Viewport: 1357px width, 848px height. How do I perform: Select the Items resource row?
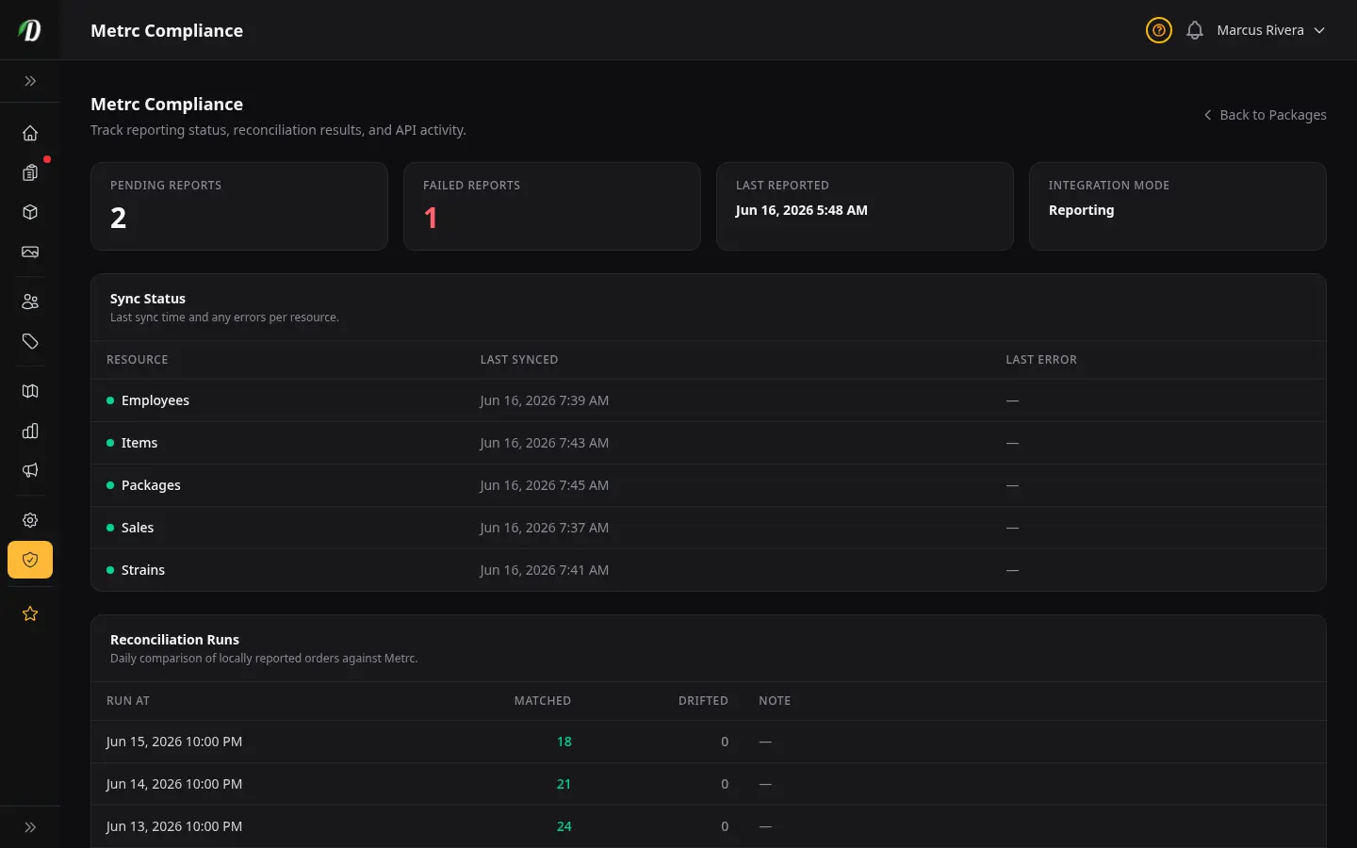(709, 443)
